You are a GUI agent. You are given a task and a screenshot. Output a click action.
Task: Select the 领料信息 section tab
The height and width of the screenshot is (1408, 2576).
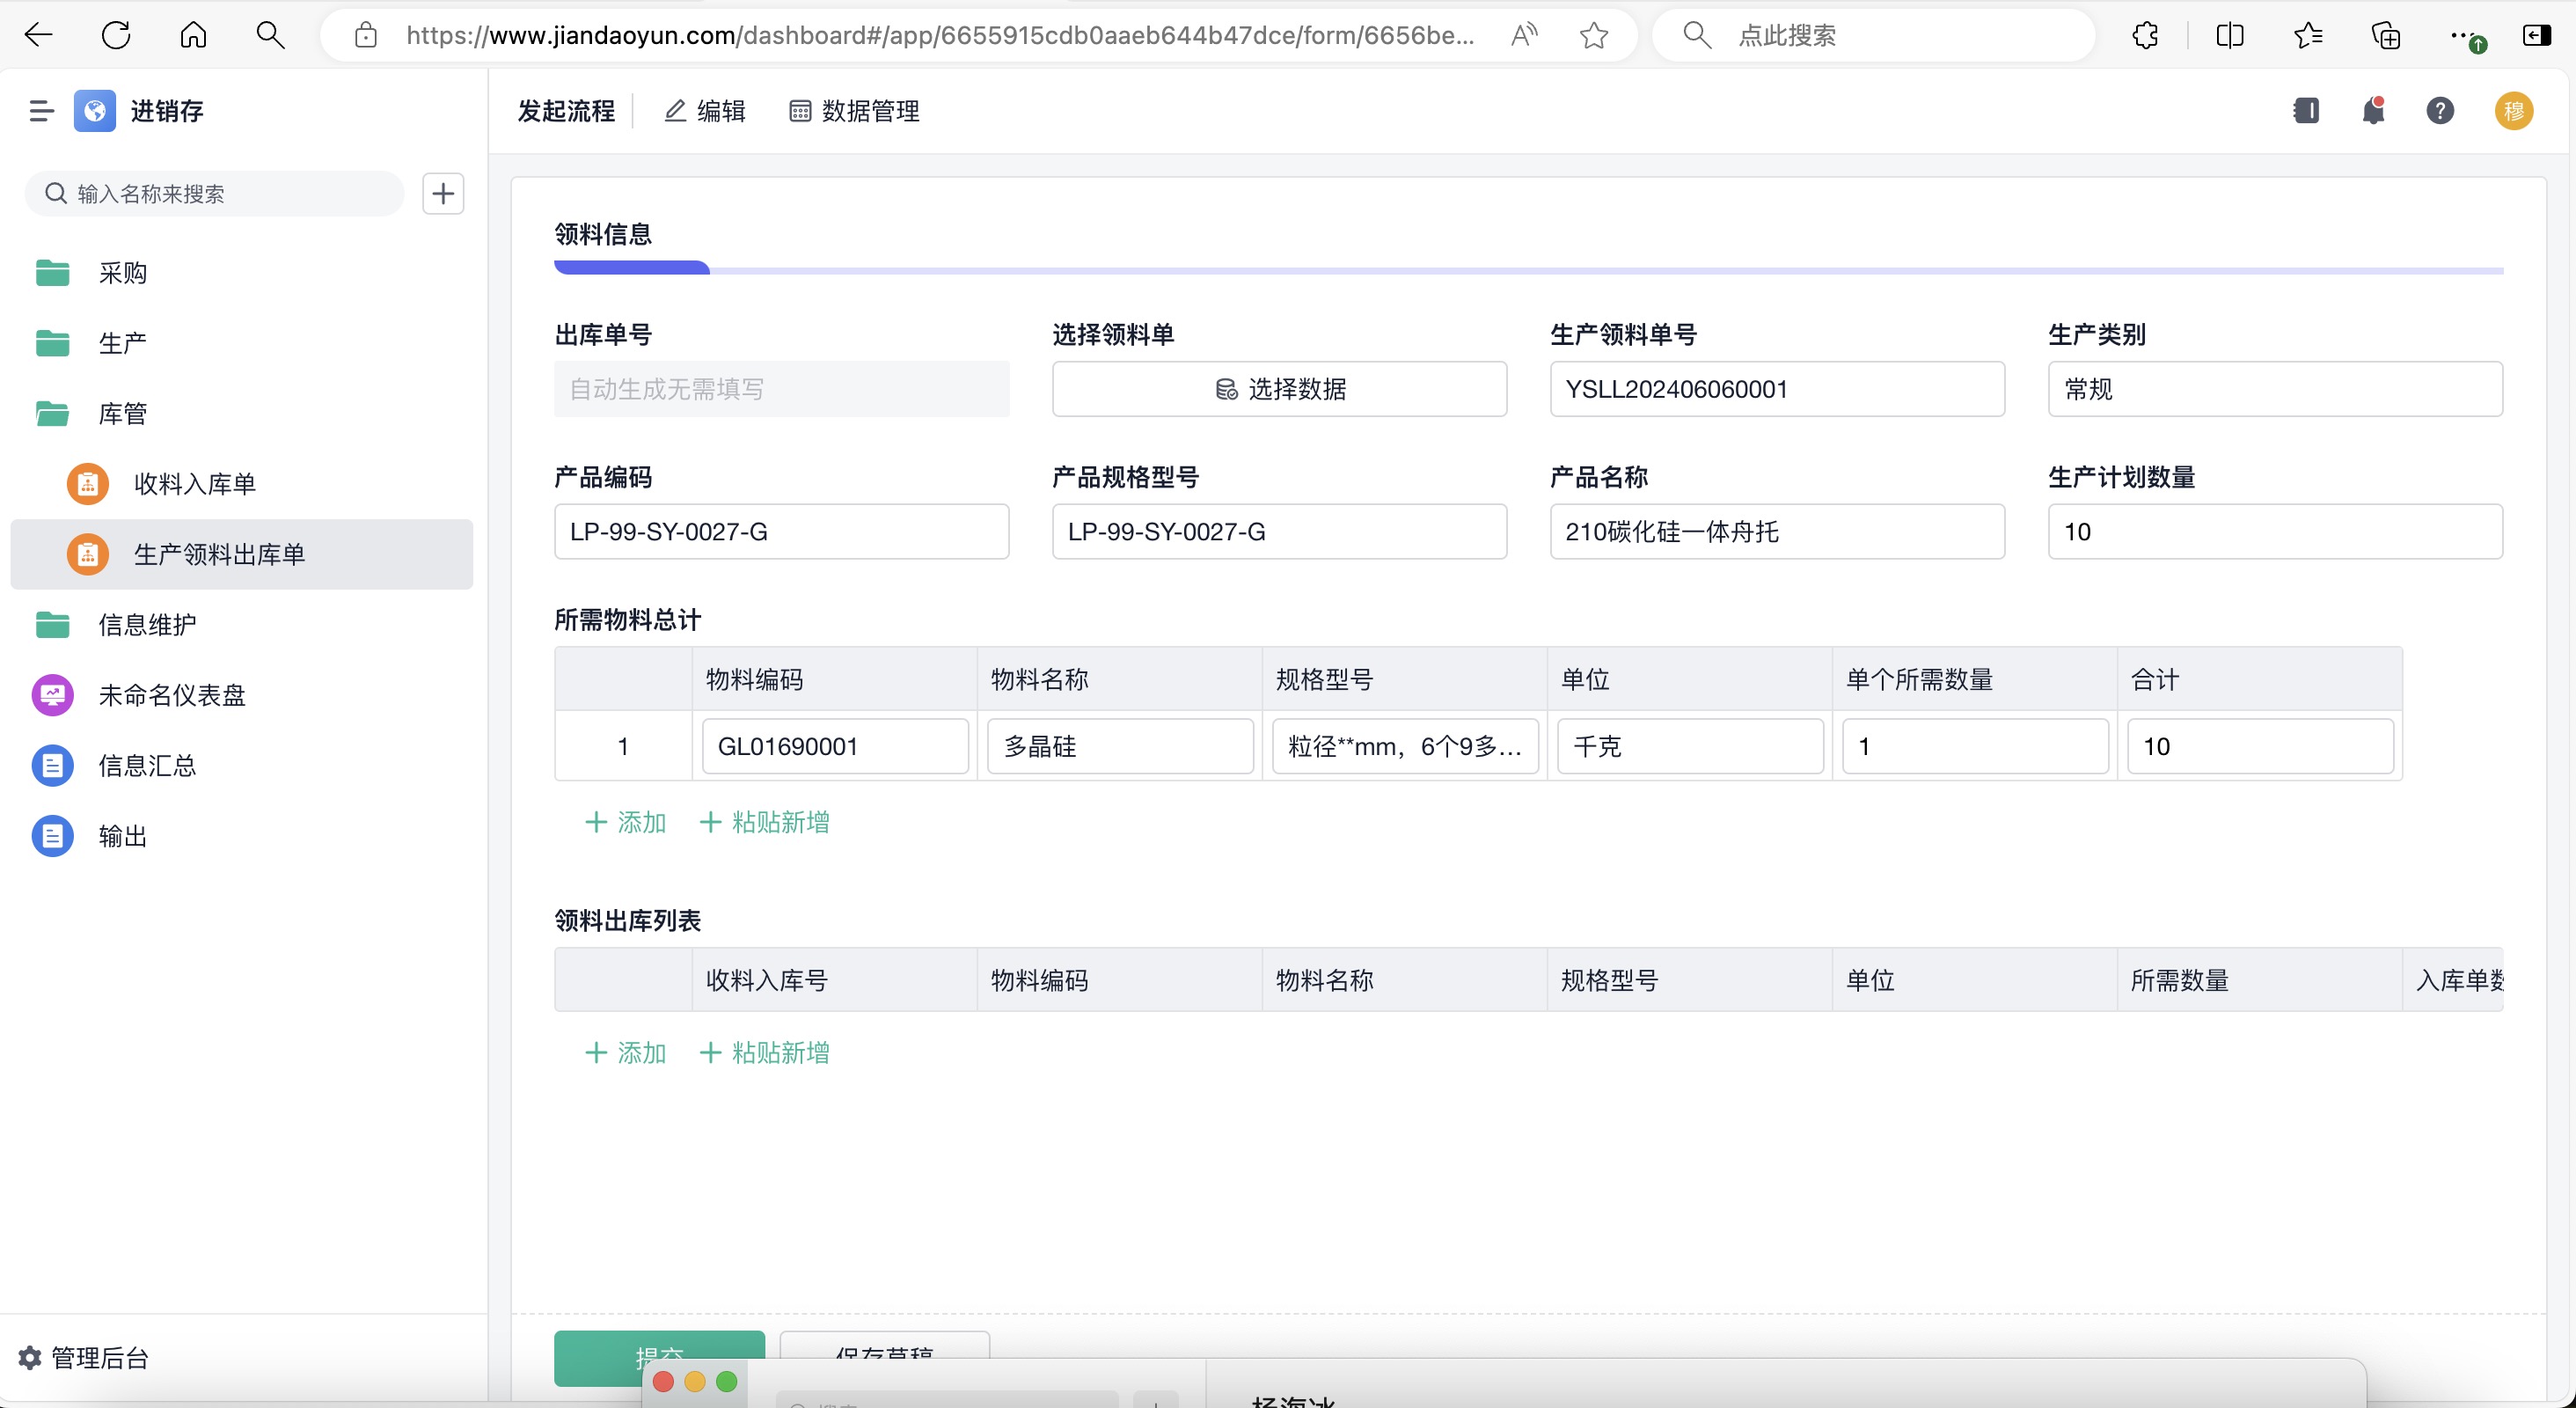603,234
